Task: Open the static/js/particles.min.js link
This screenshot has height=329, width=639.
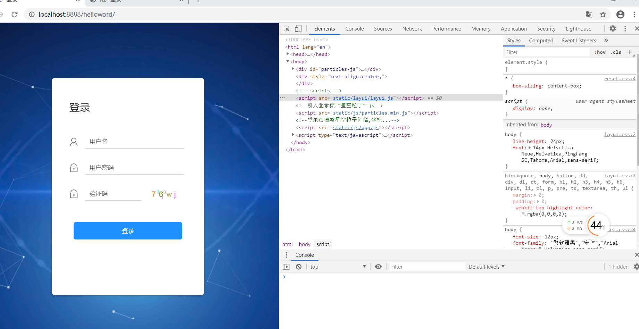Action: pos(370,113)
